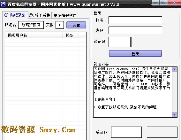Click the 贴吧用户名 column header
The height and width of the screenshot is (140, 181).
pos(34,35)
